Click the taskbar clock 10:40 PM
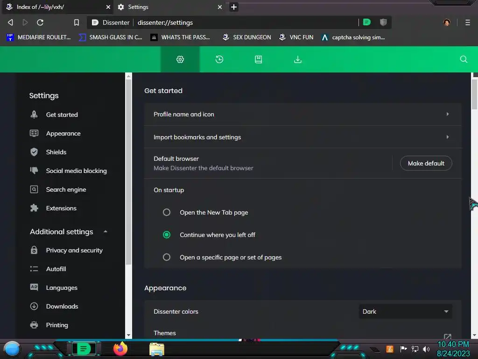The image size is (478, 359). click(453, 345)
